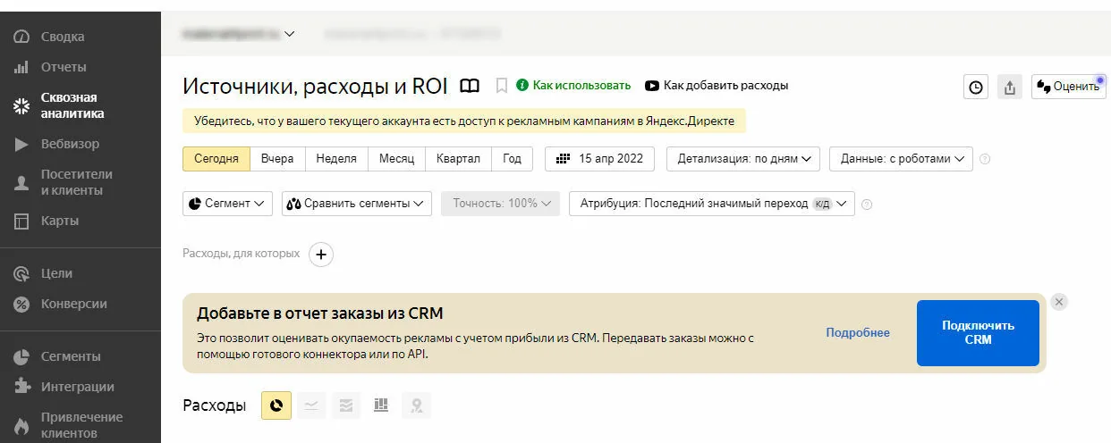Select the column chart view icon
1111x443 pixels.
[x=381, y=405]
